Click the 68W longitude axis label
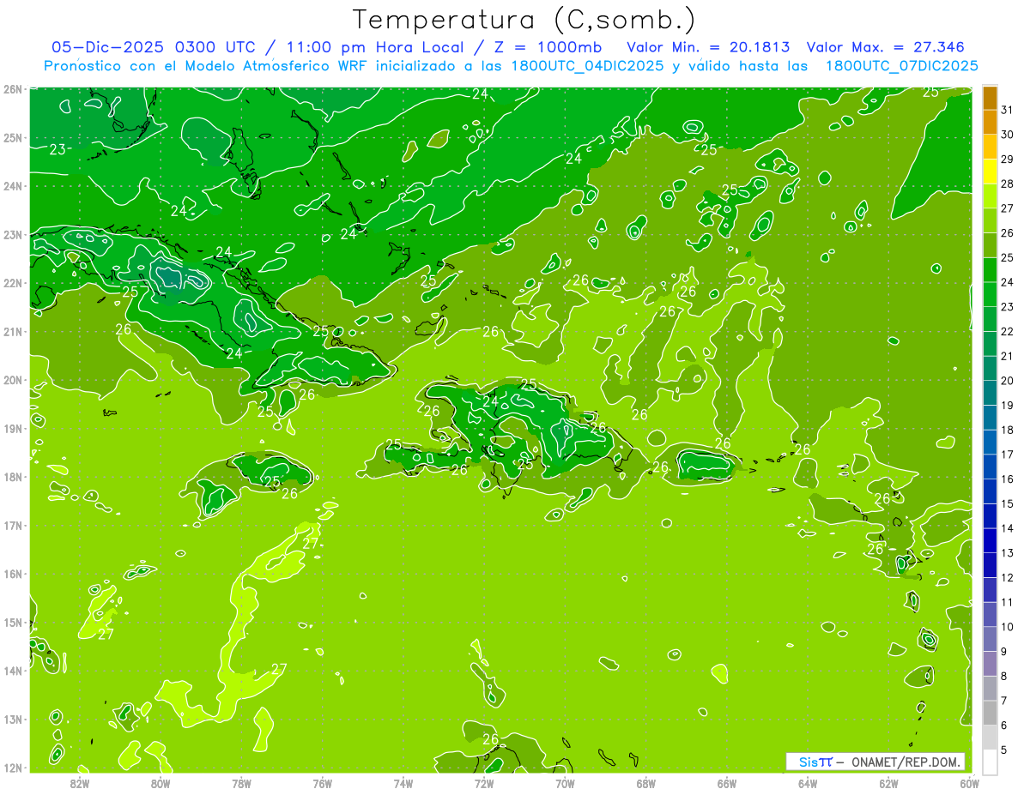The image size is (1030, 795). tap(646, 783)
